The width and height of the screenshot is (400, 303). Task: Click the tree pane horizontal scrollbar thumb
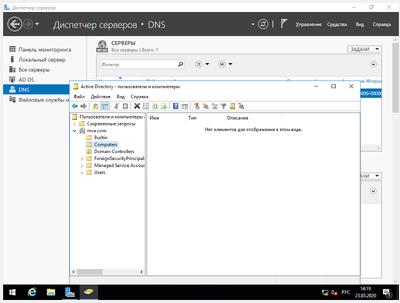(90, 272)
